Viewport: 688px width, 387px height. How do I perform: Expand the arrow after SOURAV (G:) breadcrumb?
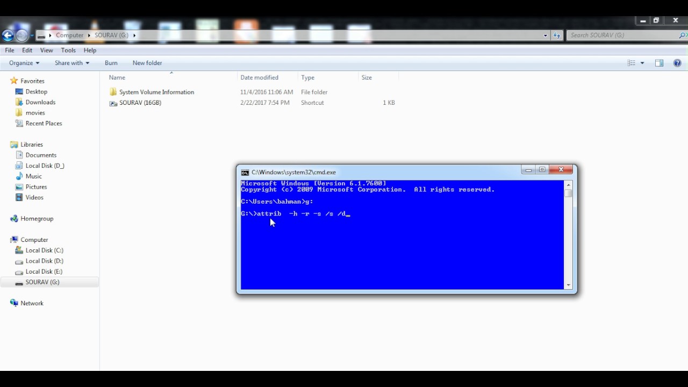pos(134,35)
